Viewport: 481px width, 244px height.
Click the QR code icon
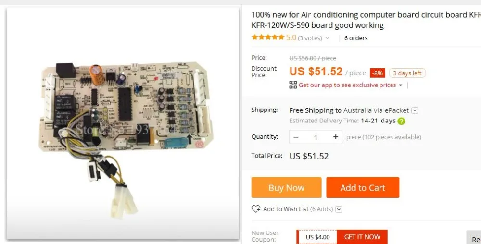point(293,85)
